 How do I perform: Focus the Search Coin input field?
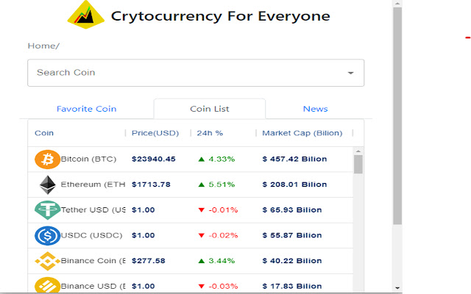tap(196, 73)
